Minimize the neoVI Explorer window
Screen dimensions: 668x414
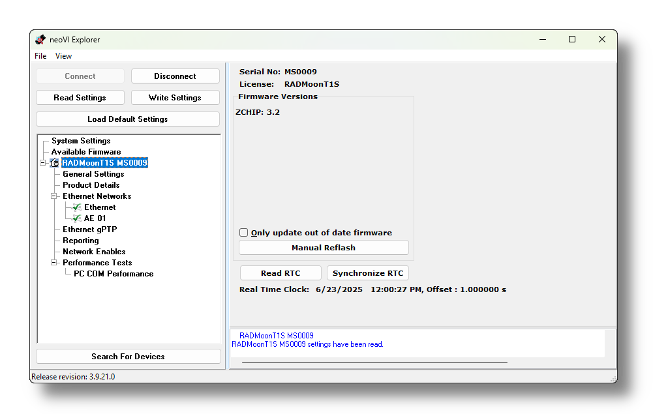coord(543,39)
